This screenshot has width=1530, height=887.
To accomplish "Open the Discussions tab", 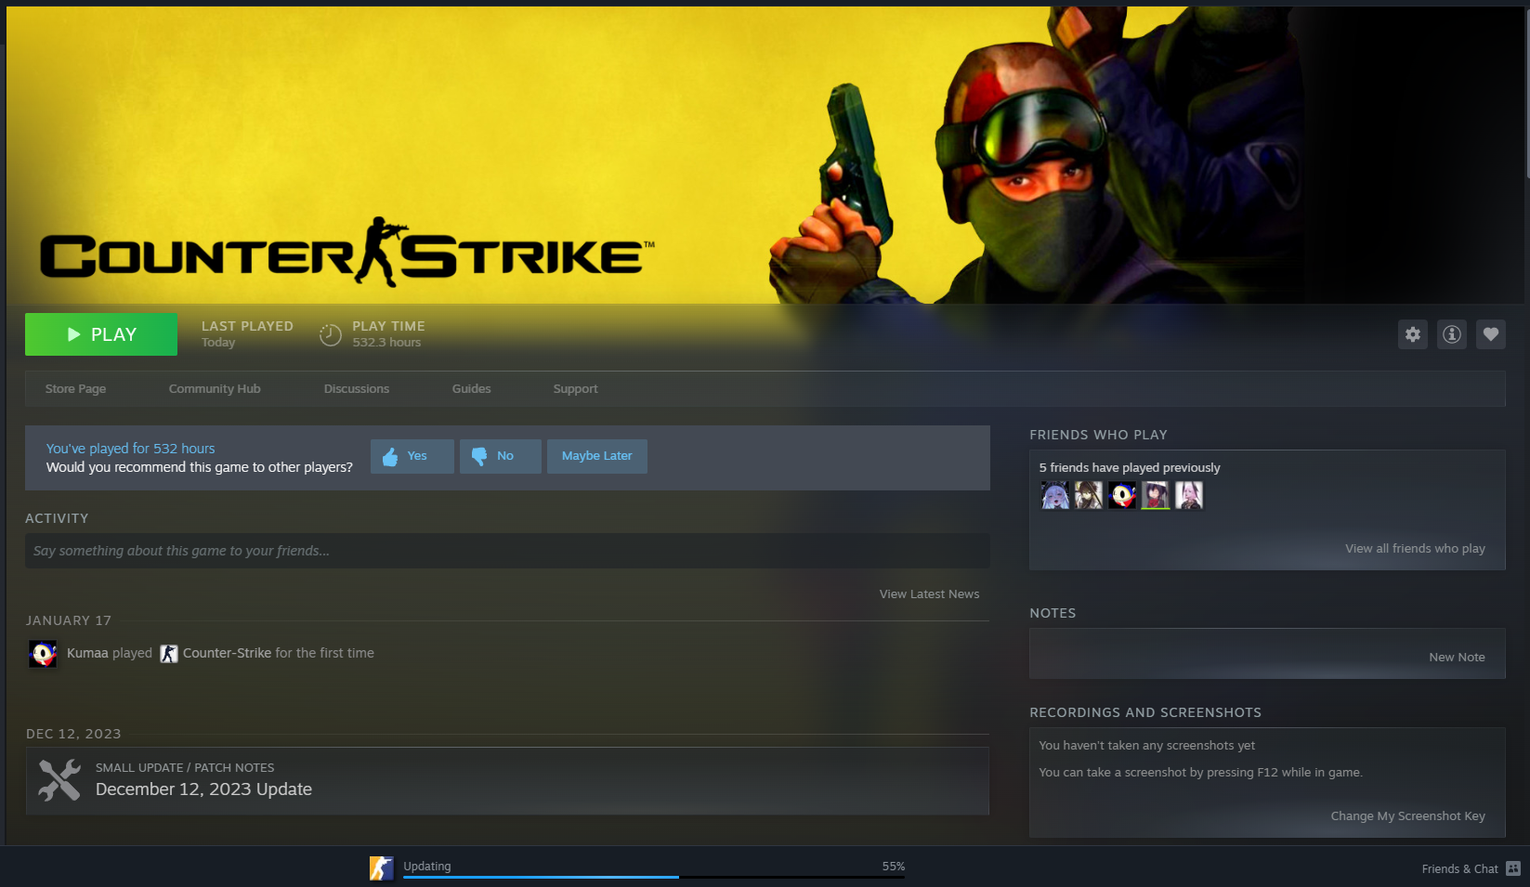I will (356, 389).
